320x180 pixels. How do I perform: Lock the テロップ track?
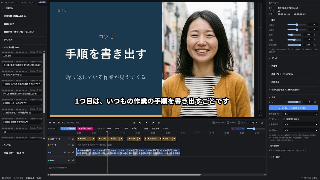(x=73, y=145)
